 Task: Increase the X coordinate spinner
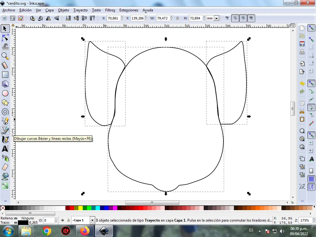pos(122,17)
